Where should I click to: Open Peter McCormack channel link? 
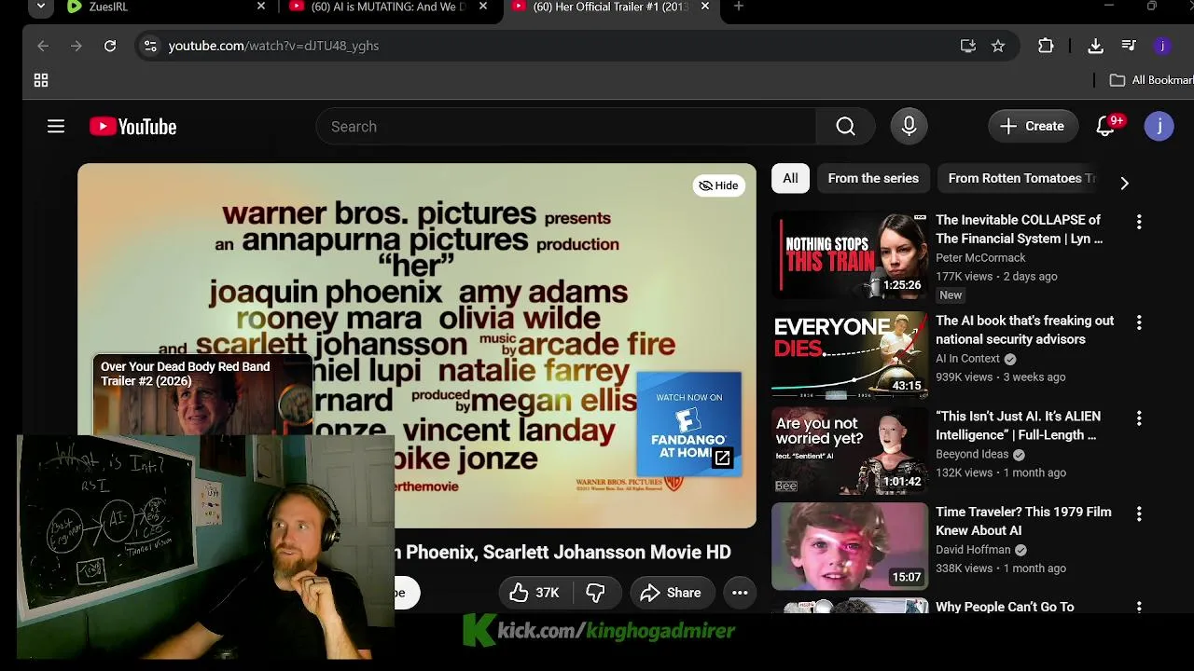click(980, 258)
